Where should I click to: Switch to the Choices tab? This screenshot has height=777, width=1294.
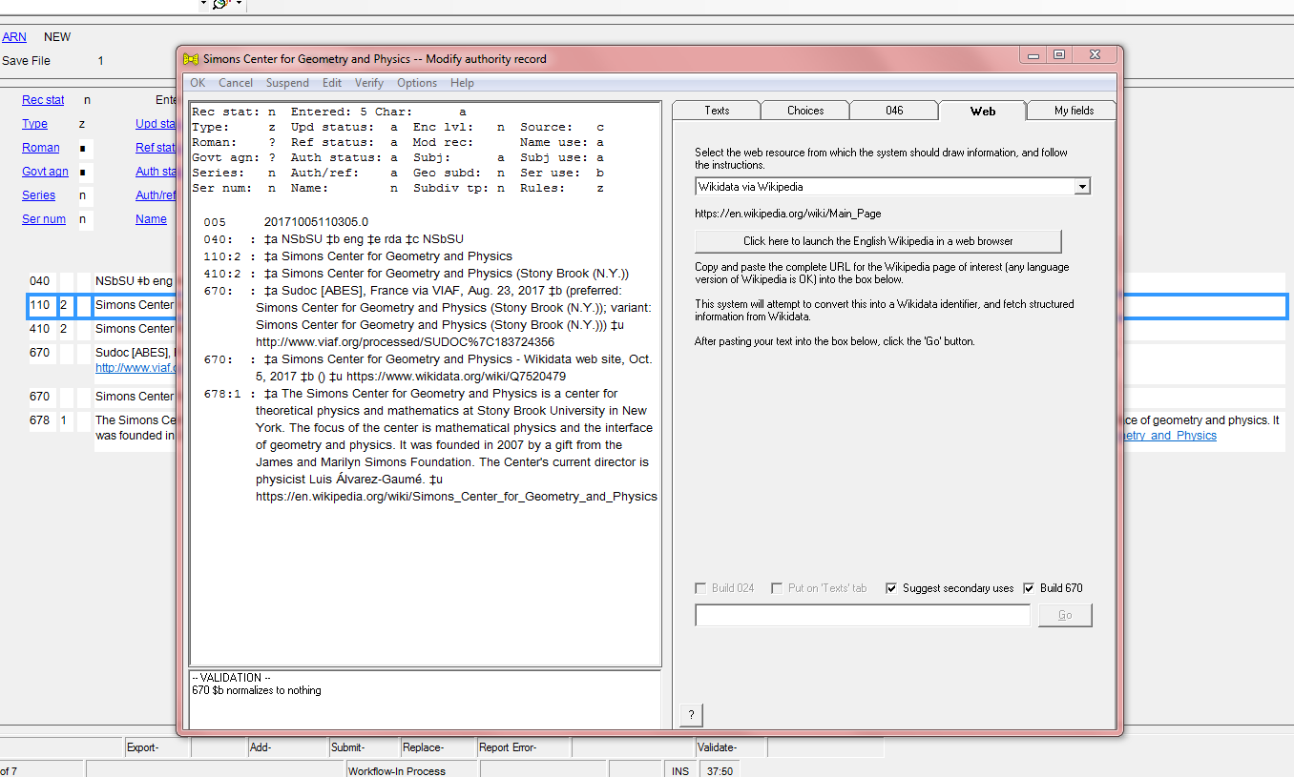(x=805, y=111)
